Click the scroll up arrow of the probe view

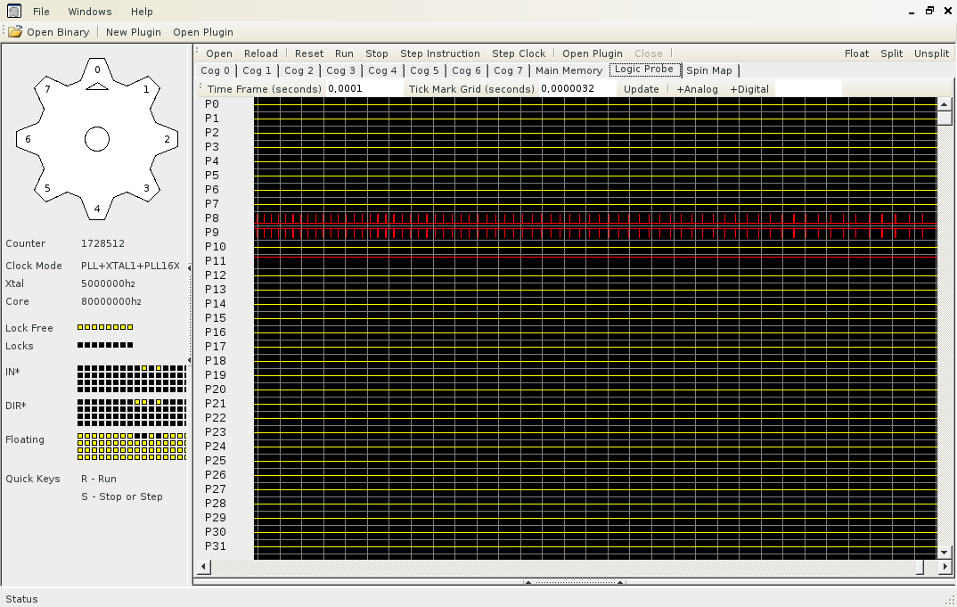point(945,104)
